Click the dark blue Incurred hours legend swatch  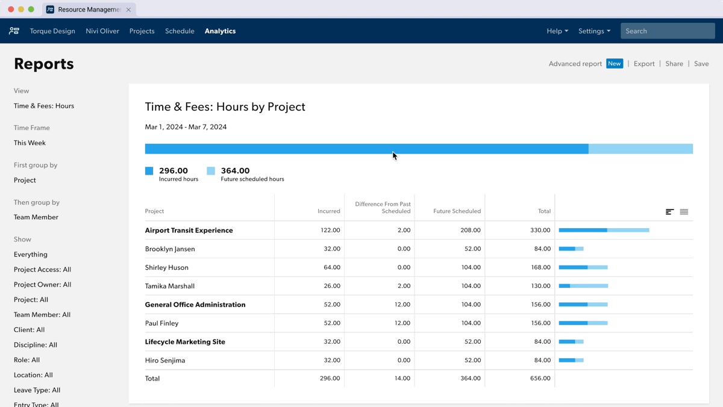point(149,171)
